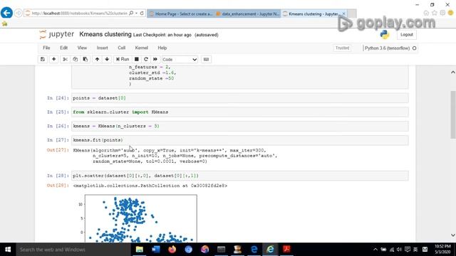Go forward with browser forward arrow
This screenshot has height=256, width=456.
[x=19, y=13]
